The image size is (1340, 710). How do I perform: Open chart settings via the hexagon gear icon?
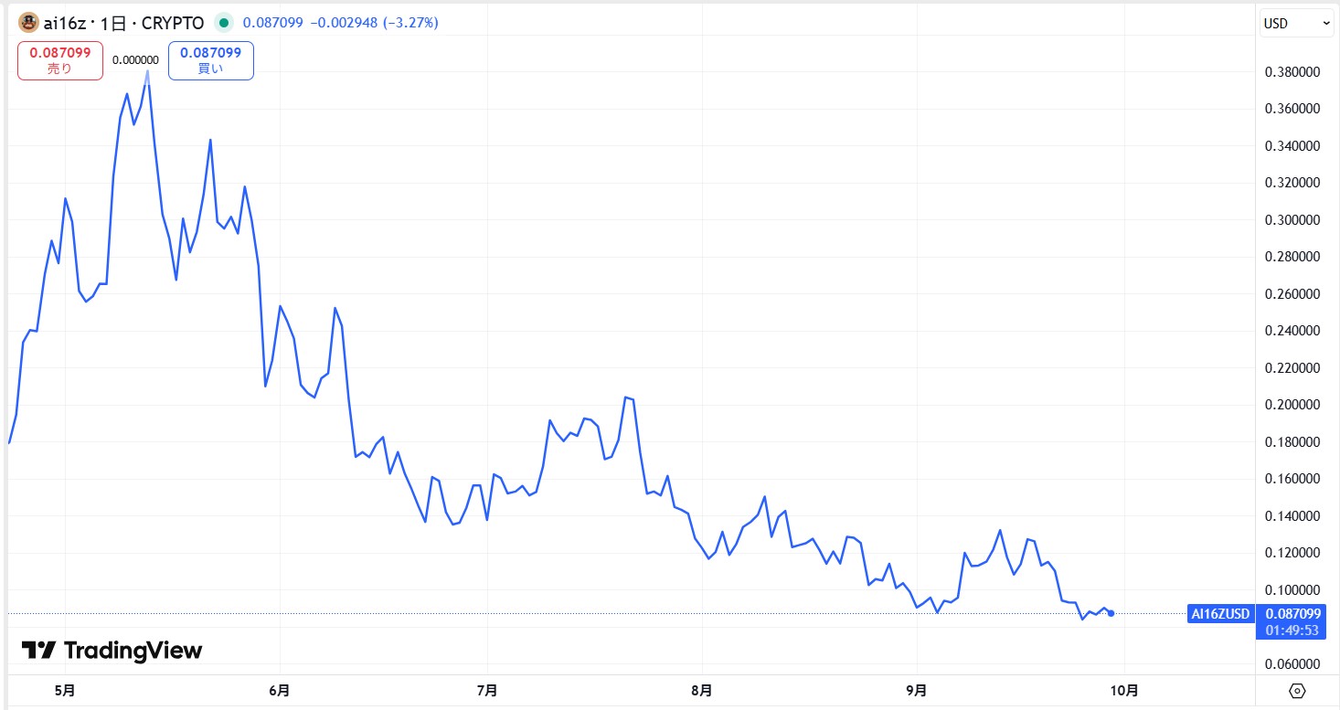pos(1297,690)
